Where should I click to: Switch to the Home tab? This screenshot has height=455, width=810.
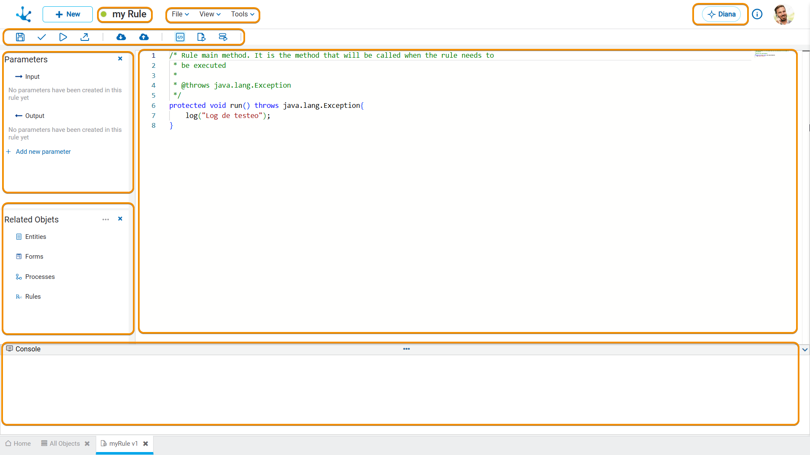(x=18, y=444)
